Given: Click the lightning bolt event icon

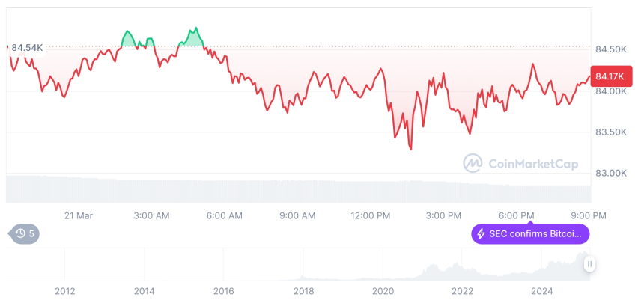Looking at the screenshot, I should [481, 234].
